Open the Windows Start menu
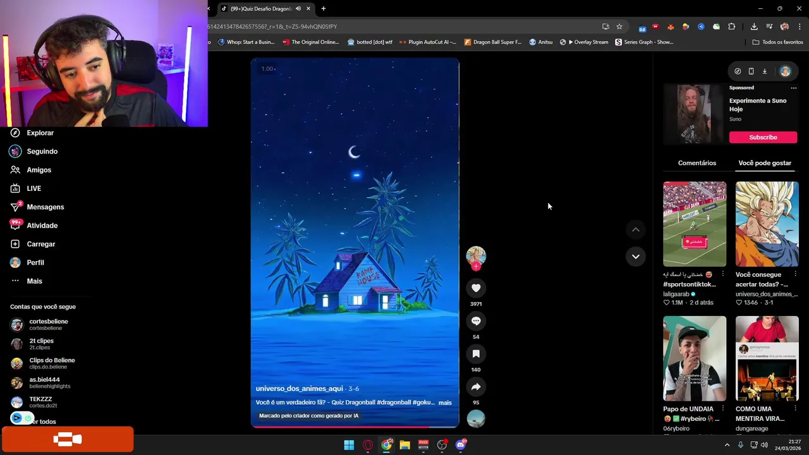The image size is (809, 455). point(349,445)
